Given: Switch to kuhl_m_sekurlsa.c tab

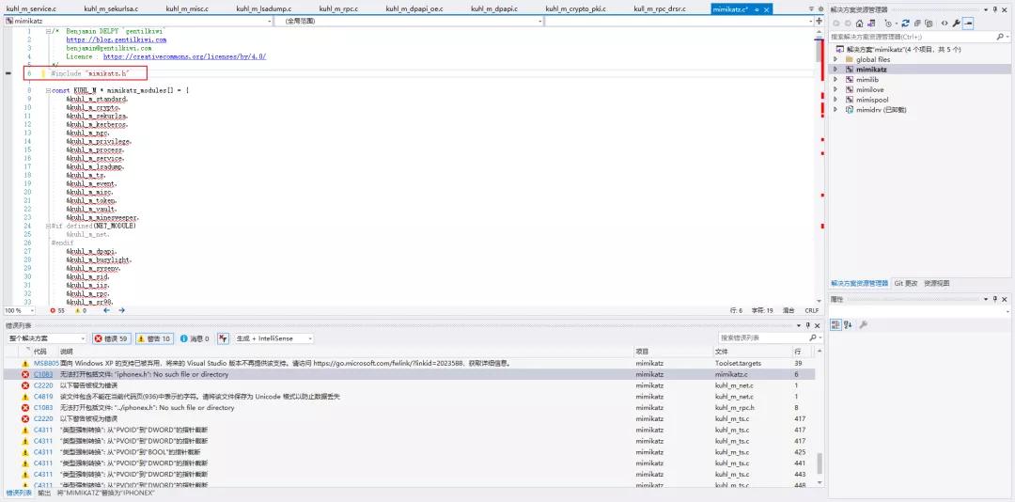Looking at the screenshot, I should [113, 9].
